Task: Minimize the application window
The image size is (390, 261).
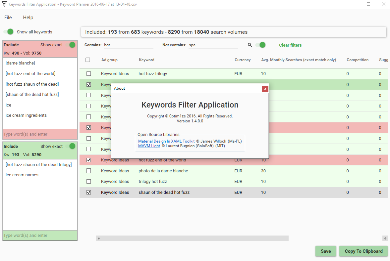Action: (353, 4)
